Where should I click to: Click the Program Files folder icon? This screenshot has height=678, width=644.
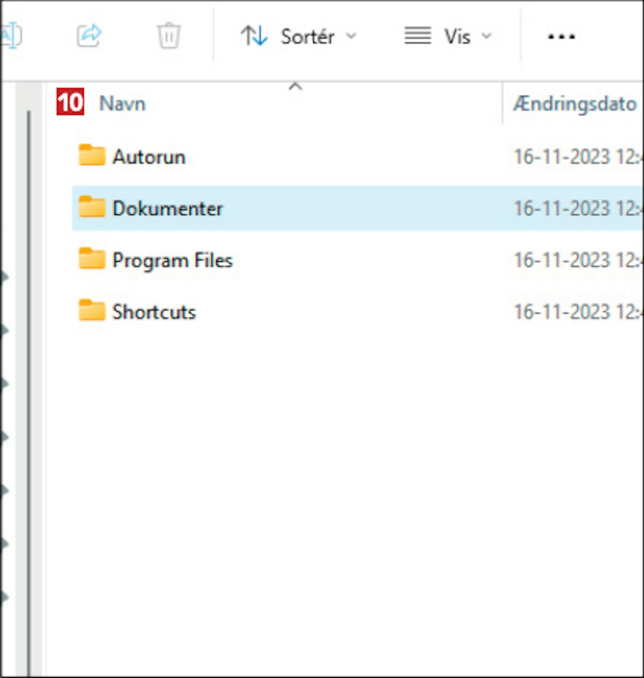[x=92, y=259]
